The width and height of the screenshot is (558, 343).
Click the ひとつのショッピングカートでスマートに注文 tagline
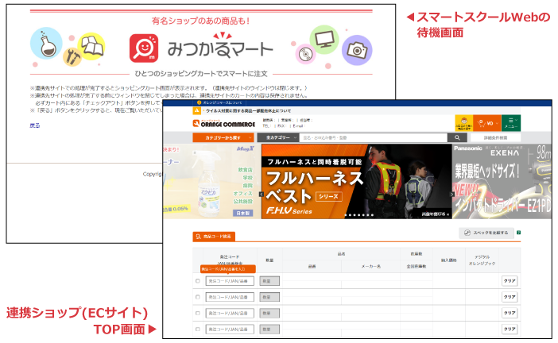point(201,74)
